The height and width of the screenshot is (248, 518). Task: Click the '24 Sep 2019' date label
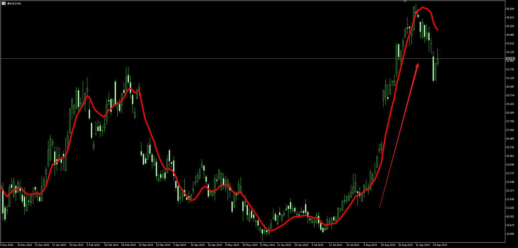(440, 245)
